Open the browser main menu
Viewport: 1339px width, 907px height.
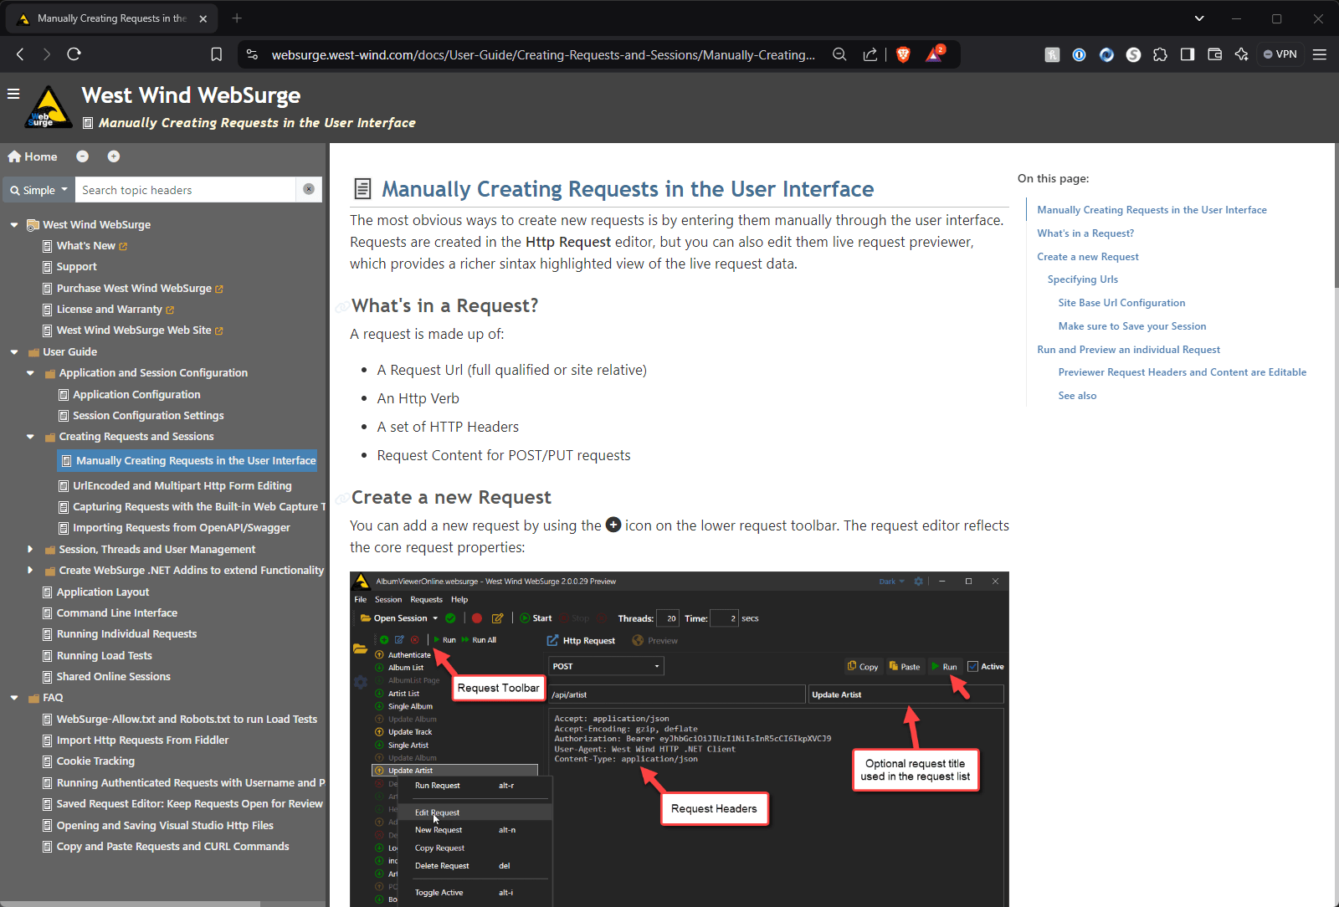pyautogui.click(x=1320, y=54)
